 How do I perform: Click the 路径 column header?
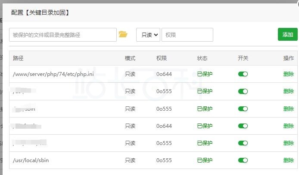point(18,58)
